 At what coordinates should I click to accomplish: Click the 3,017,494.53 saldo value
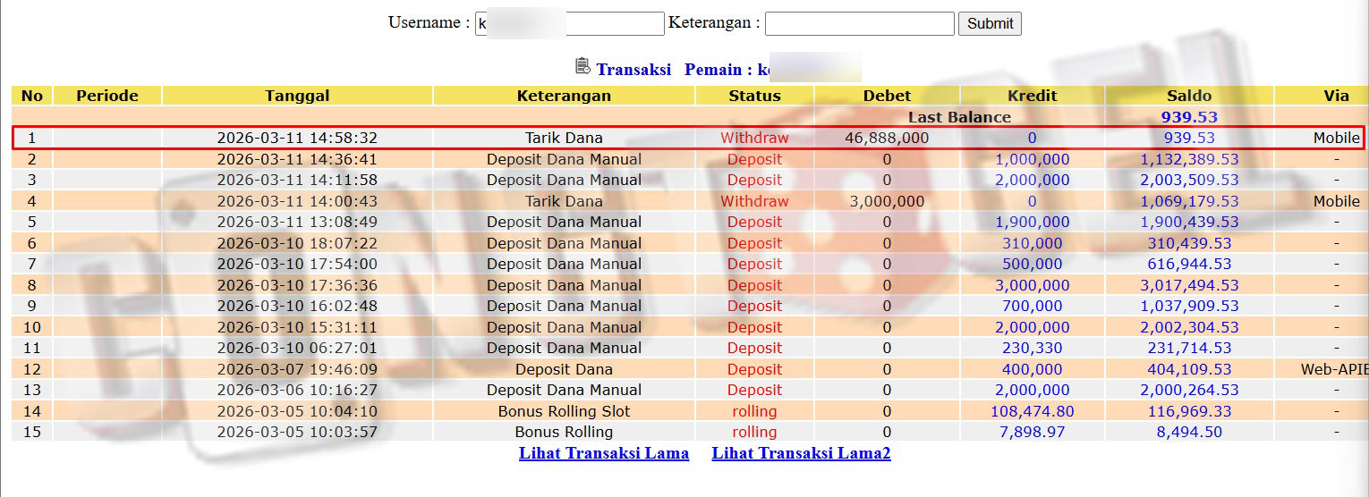click(x=1189, y=285)
